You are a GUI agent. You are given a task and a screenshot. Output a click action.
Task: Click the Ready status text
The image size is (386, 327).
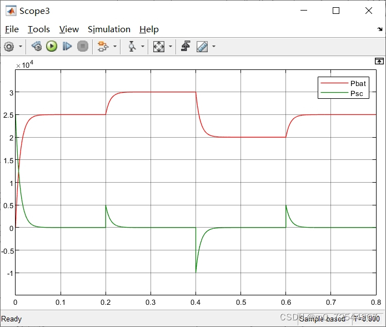coord(11,319)
